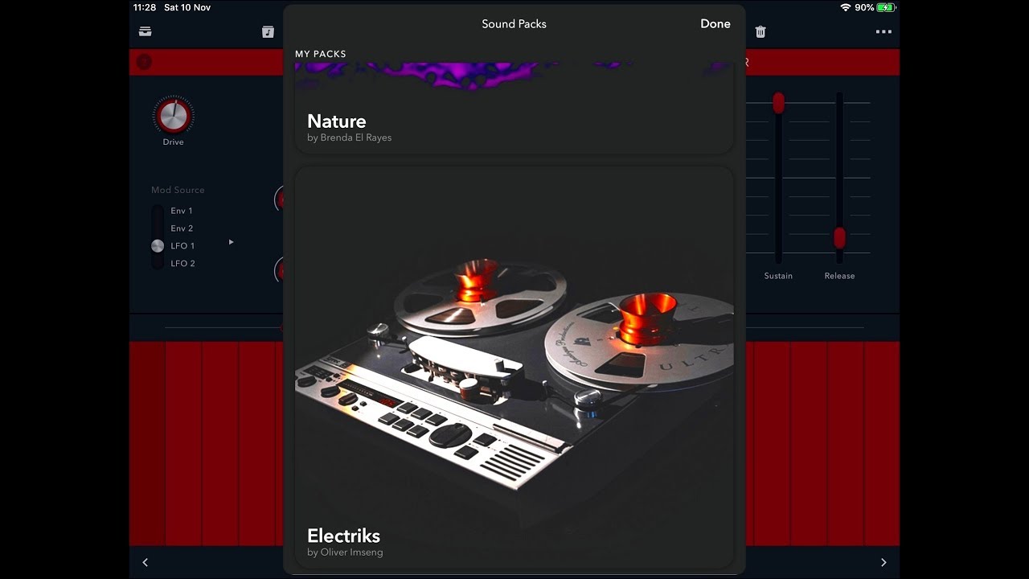This screenshot has width=1029, height=579.
Task: Click 'by Brenda El Rayes' author text
Action: 349,138
